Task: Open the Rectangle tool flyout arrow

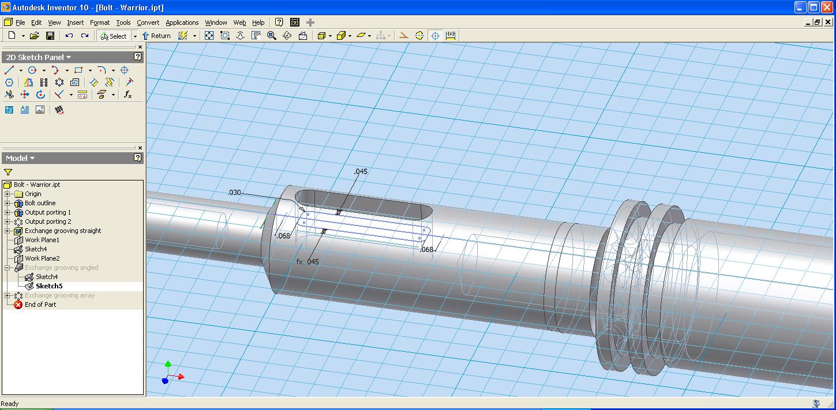Action: pyautogui.click(x=90, y=70)
